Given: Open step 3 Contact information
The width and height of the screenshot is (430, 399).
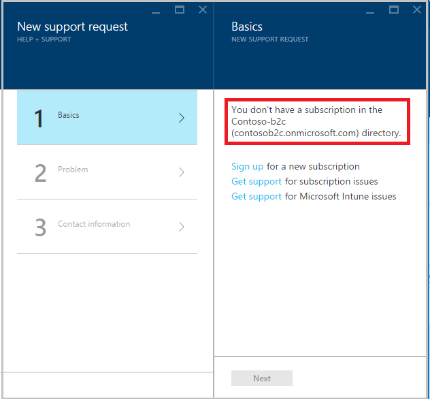Looking at the screenshot, I should [107, 227].
